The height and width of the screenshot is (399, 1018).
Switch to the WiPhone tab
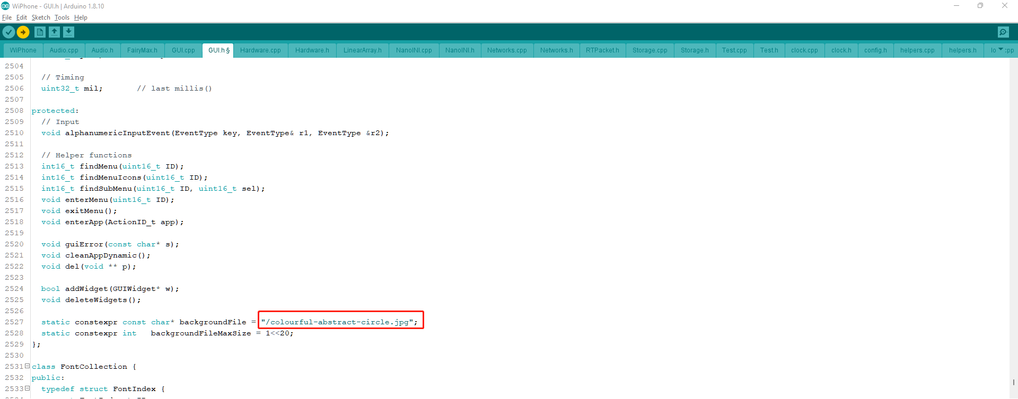[23, 50]
